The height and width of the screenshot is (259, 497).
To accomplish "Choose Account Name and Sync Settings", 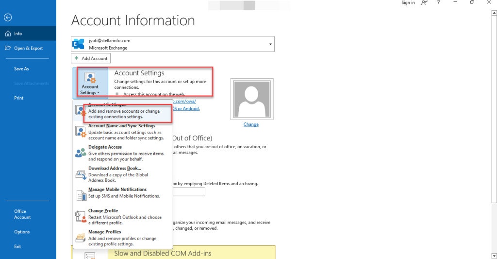I will tap(123, 132).
